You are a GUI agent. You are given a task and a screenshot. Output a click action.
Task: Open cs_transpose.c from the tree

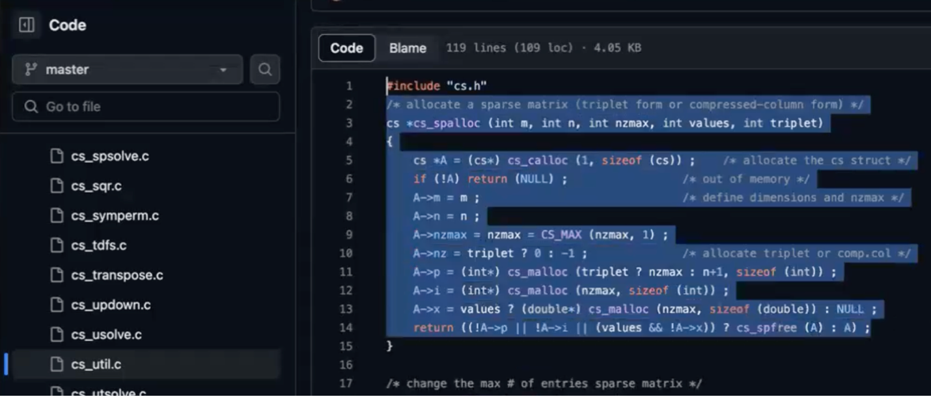coord(117,276)
